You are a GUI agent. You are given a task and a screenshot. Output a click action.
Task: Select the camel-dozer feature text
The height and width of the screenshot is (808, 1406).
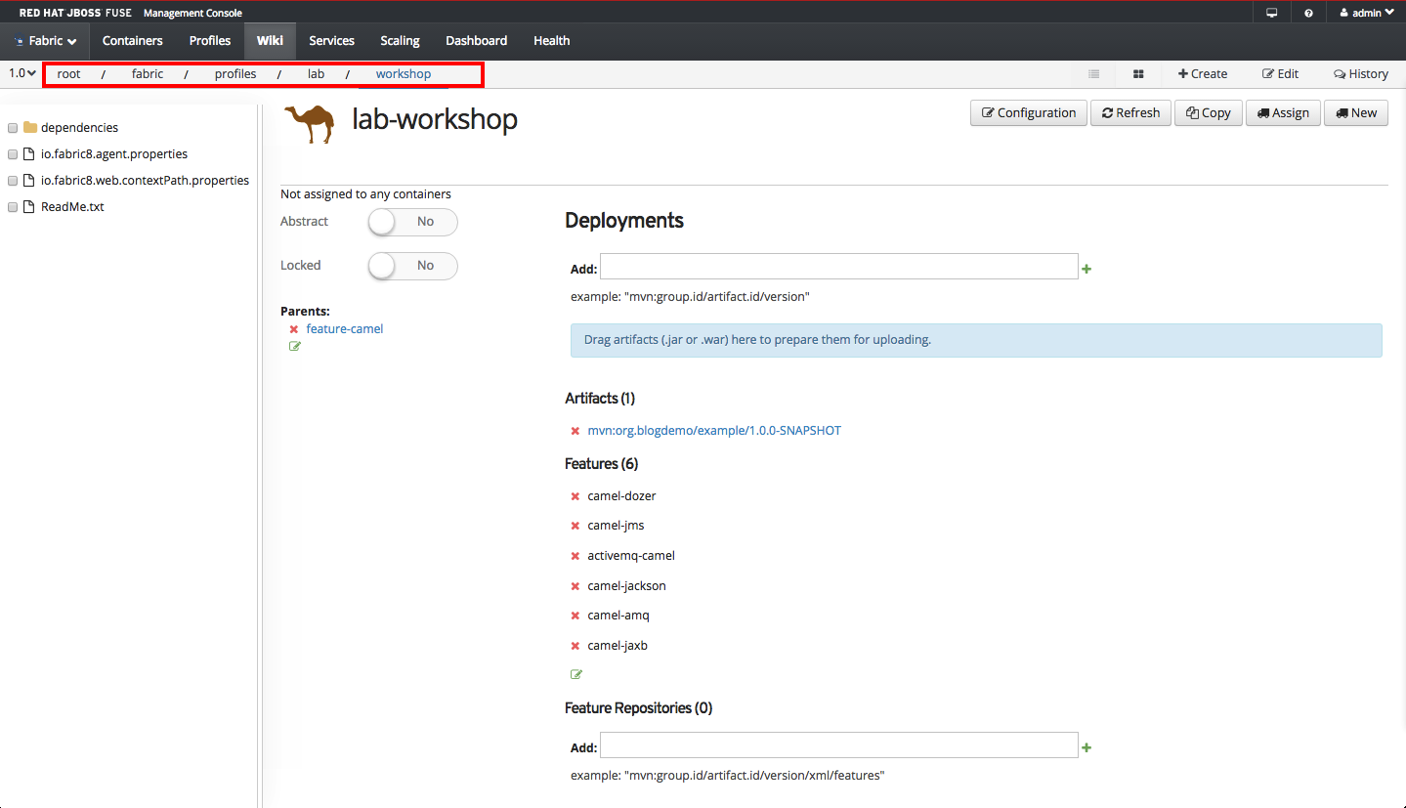(621, 496)
